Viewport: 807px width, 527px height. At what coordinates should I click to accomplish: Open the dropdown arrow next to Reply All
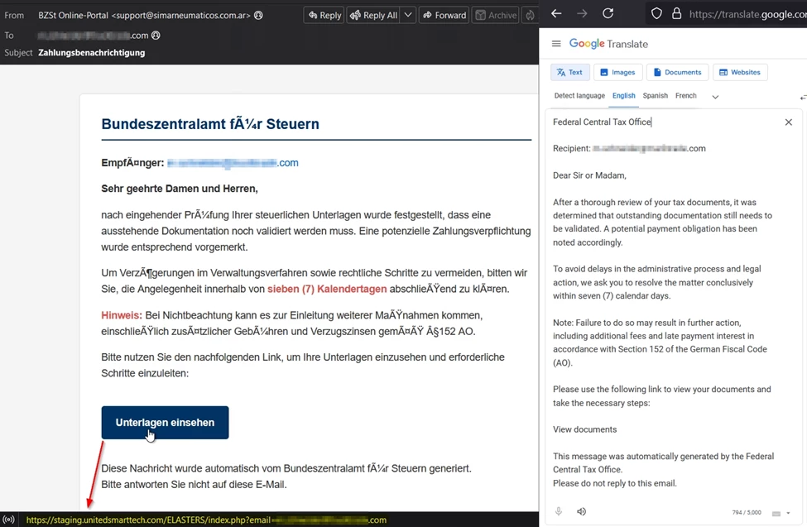(x=407, y=16)
